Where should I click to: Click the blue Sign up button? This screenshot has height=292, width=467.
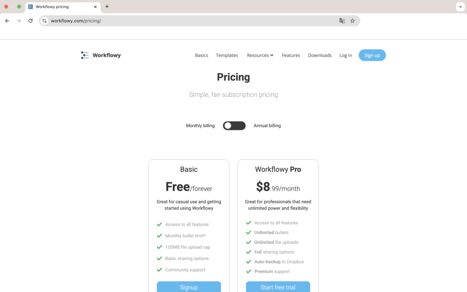(x=372, y=55)
